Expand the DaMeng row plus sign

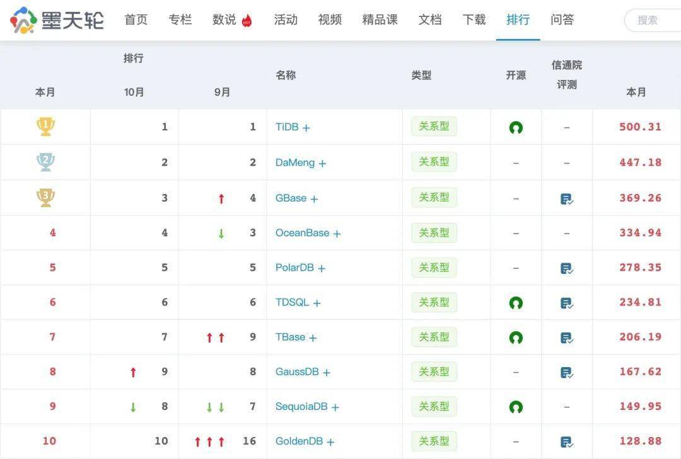(x=322, y=163)
